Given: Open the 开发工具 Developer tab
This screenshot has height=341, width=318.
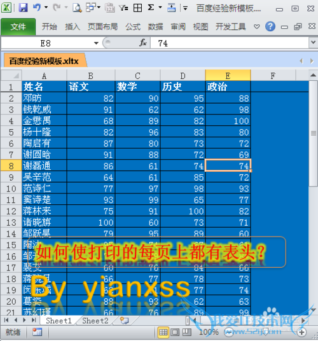Looking at the screenshot, I should [231, 27].
